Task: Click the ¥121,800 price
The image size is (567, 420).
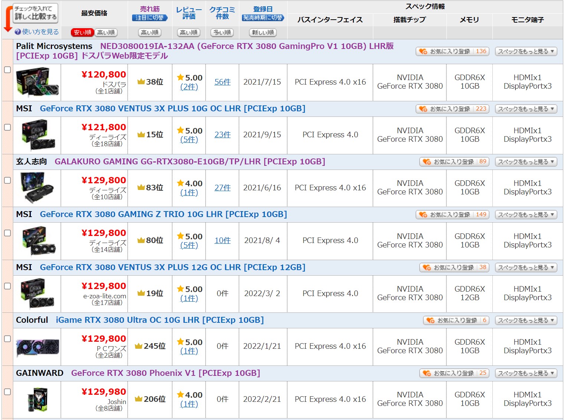Action: pyautogui.click(x=104, y=127)
